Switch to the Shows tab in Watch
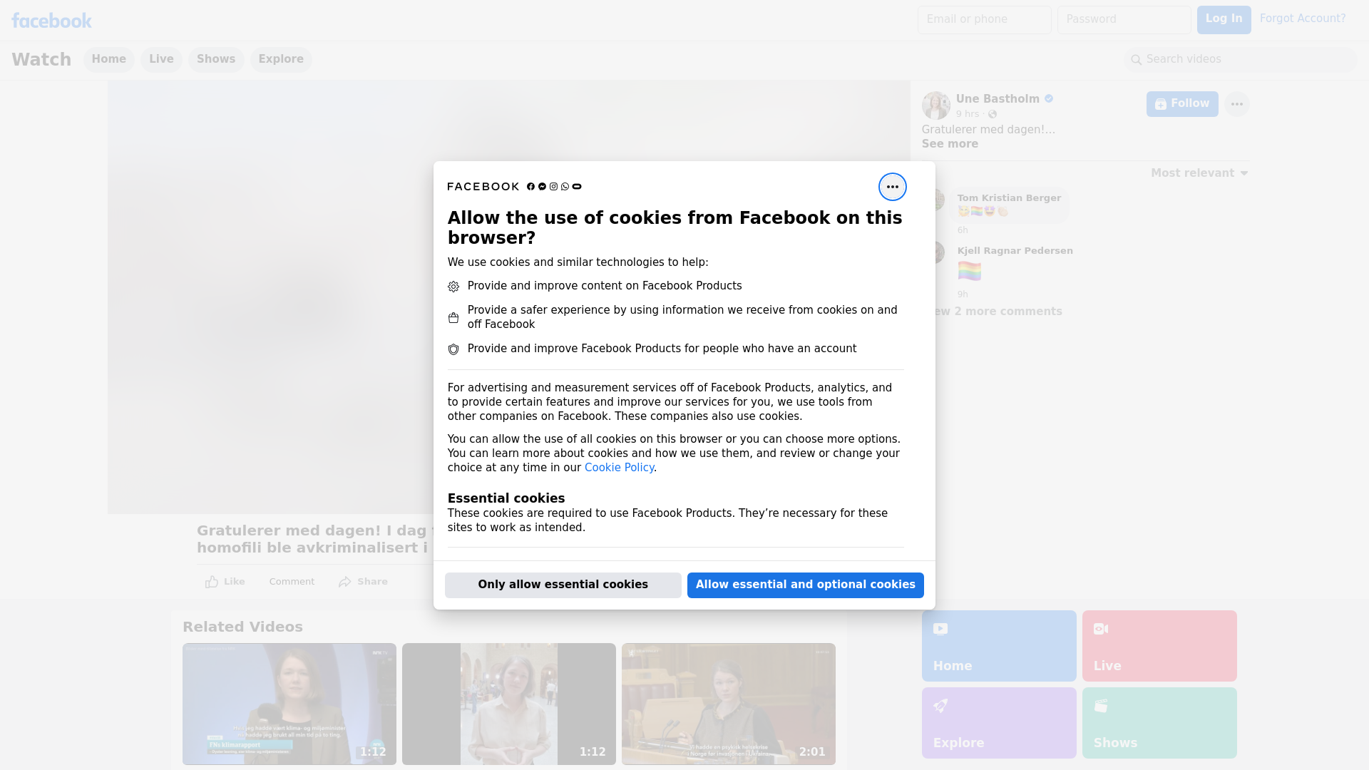 click(x=216, y=59)
